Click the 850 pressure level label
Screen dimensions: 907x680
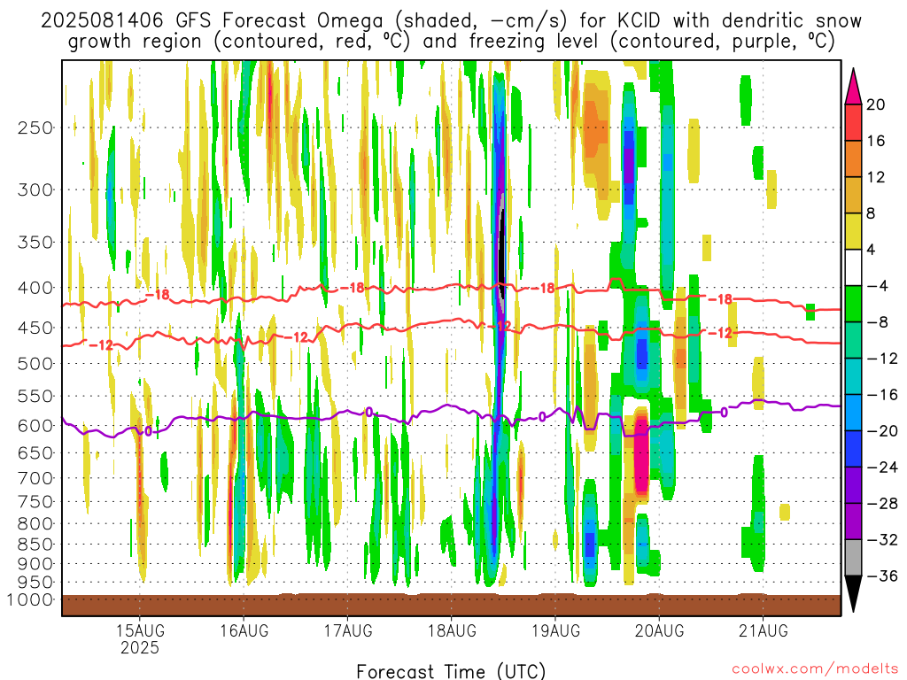(35, 545)
